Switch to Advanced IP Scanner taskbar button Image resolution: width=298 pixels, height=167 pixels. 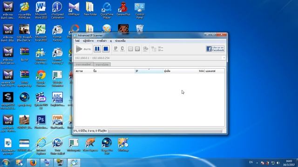coord(74,163)
